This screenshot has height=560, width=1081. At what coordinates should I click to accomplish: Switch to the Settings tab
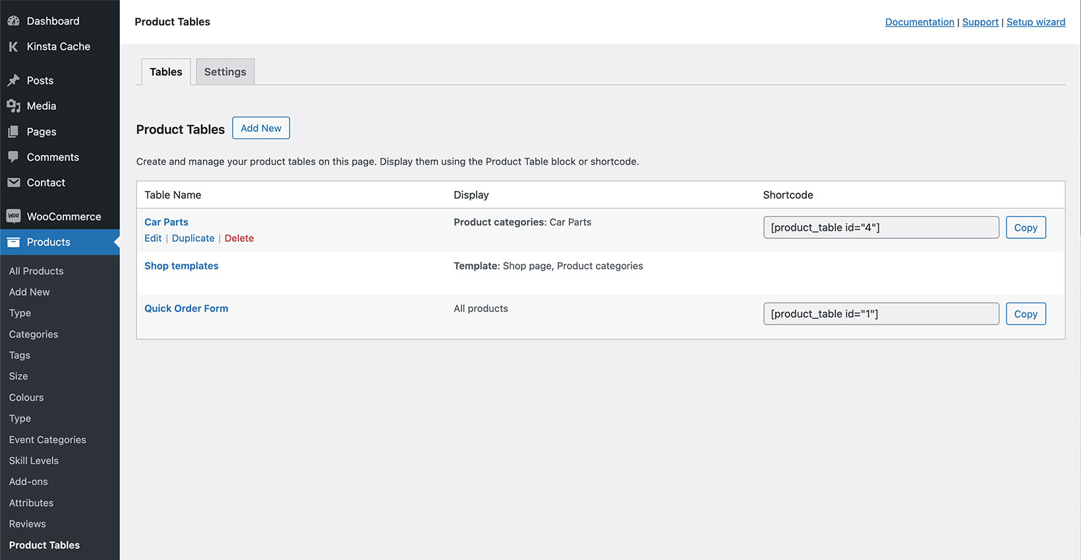point(225,72)
